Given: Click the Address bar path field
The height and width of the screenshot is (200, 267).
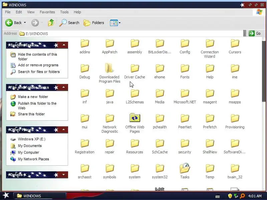Looking at the screenshot, I should click(131, 34).
